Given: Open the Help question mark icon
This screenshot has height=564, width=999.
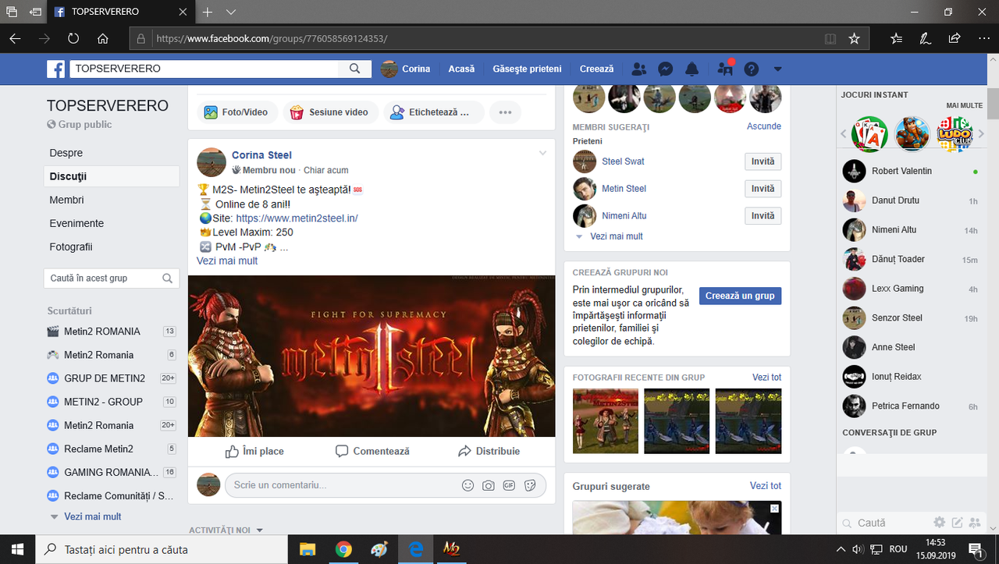Looking at the screenshot, I should (x=752, y=69).
